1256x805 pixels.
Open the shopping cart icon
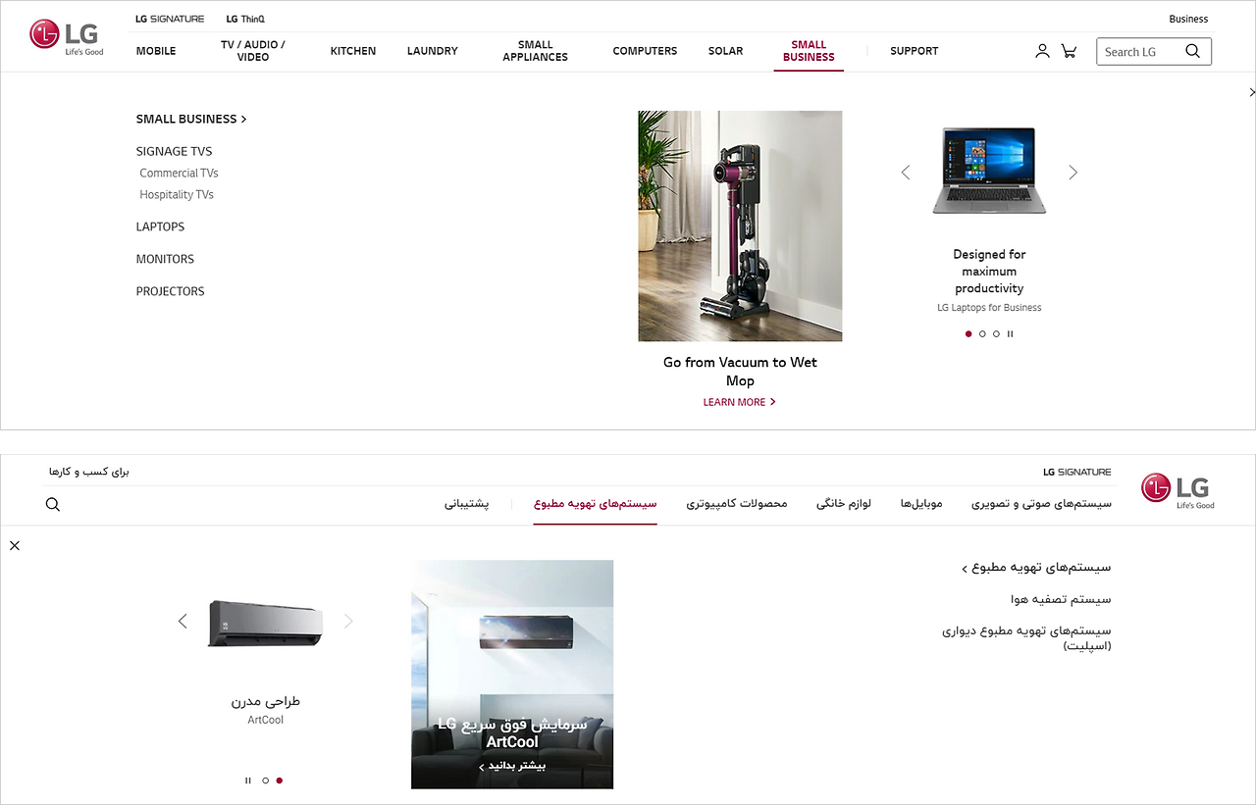pyautogui.click(x=1069, y=51)
